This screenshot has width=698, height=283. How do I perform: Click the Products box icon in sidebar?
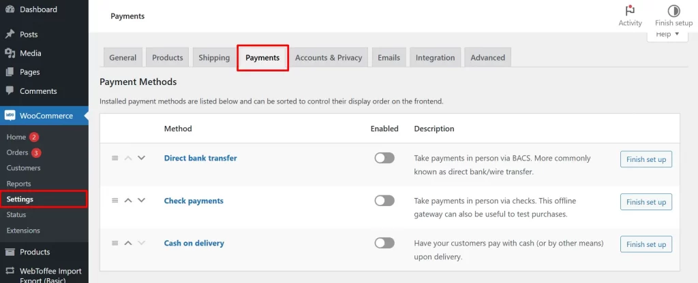(x=10, y=252)
